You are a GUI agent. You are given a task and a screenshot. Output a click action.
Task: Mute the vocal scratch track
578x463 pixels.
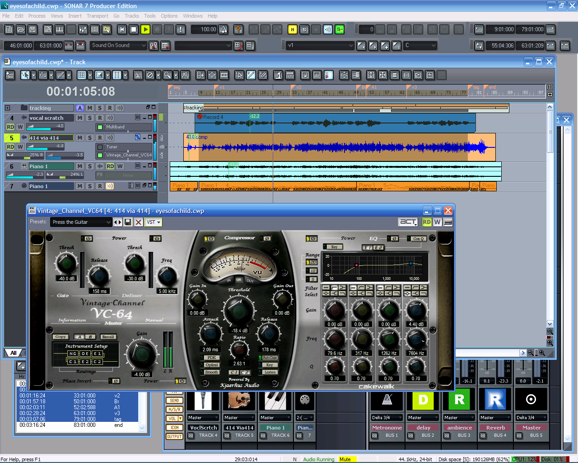pyautogui.click(x=80, y=118)
